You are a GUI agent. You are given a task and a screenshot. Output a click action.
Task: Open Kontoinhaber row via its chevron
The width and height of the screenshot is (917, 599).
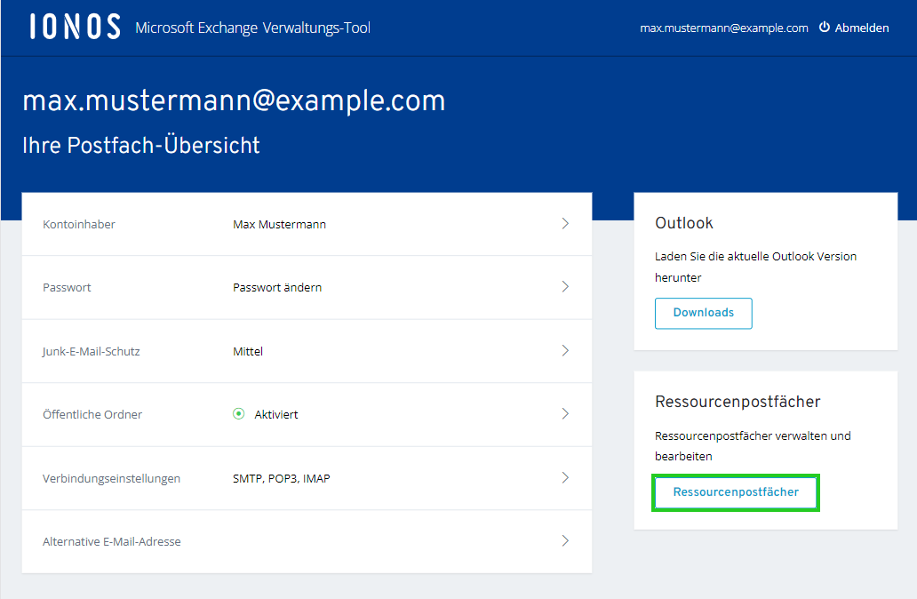[x=565, y=223]
